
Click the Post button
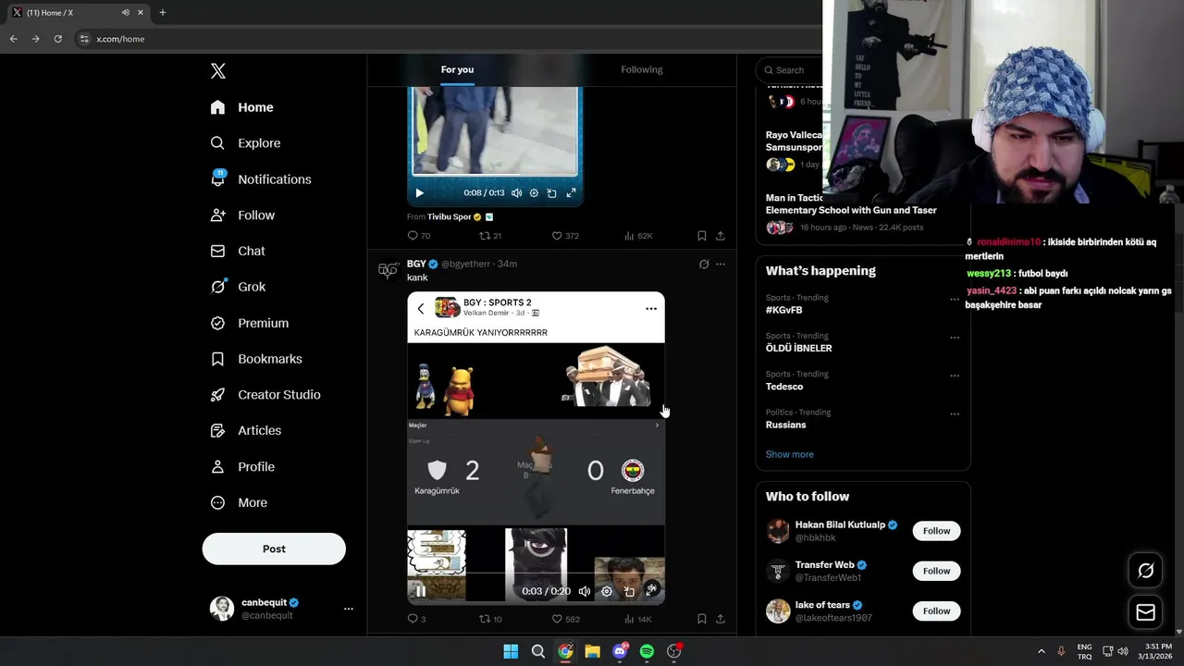pos(274,549)
